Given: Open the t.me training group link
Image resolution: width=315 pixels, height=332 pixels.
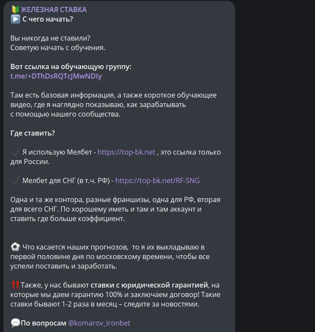Looking at the screenshot, I should click(x=56, y=76).
